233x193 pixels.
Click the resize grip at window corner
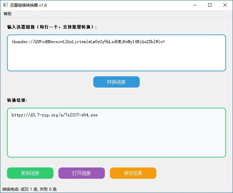[x=230, y=190]
